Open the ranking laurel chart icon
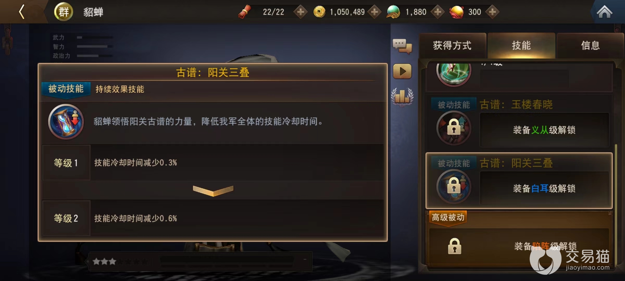 tap(402, 97)
